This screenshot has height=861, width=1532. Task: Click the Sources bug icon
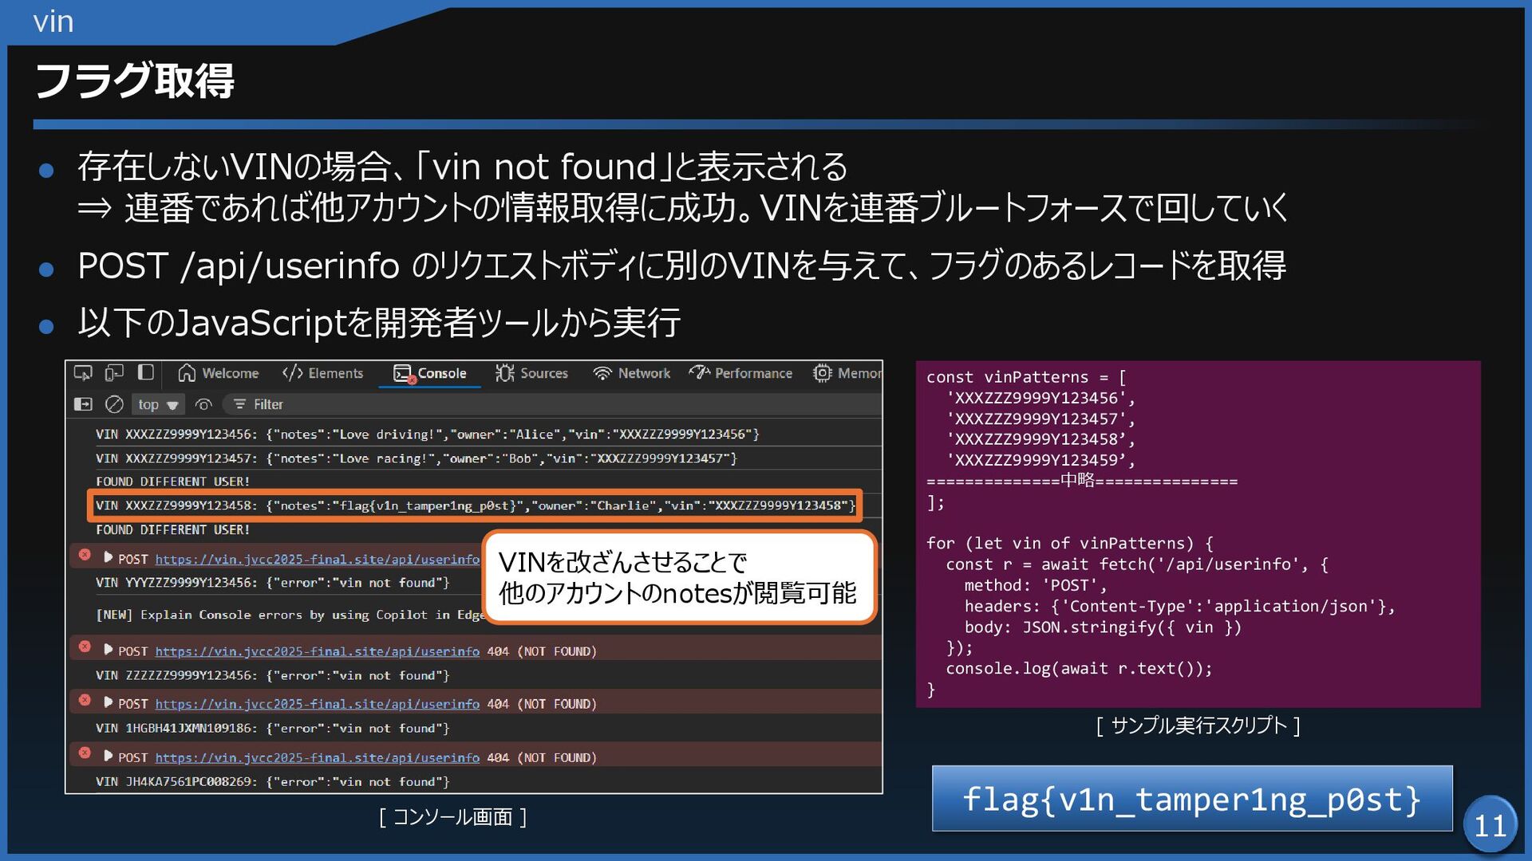click(x=504, y=373)
